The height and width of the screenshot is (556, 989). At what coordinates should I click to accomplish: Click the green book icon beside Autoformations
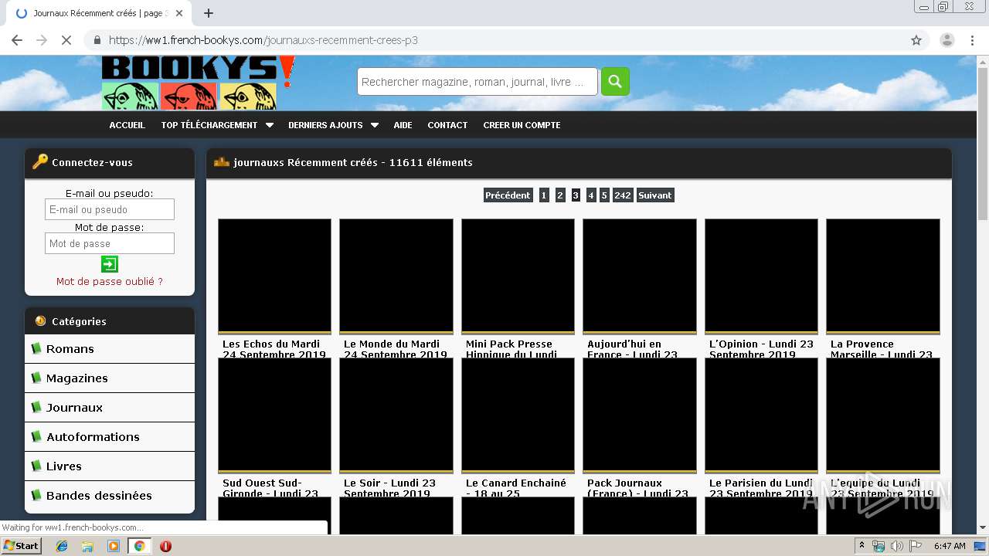(x=36, y=436)
